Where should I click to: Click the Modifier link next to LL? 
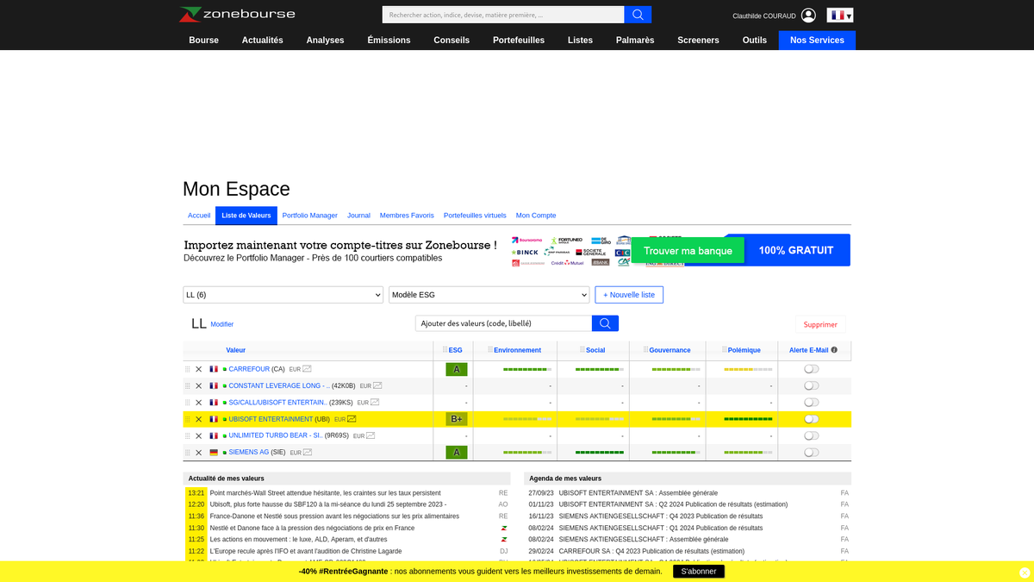coord(222,325)
